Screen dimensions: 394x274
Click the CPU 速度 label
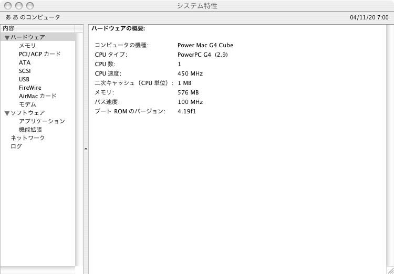click(108, 73)
